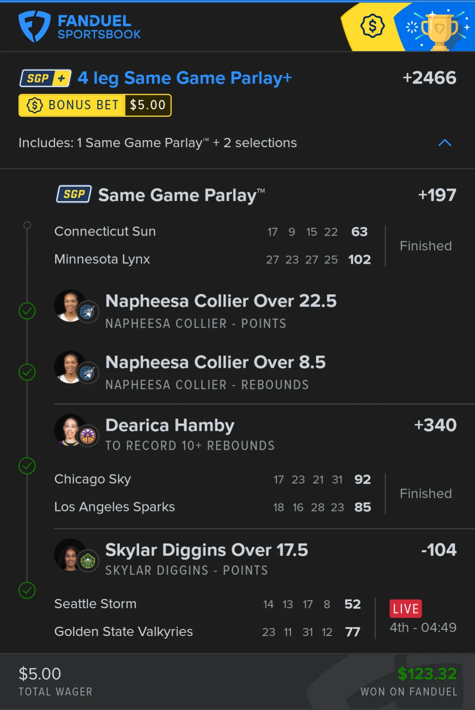Tap green checkmark for Skylar Diggins leg
Viewport: 475px width, 710px height.
click(x=27, y=590)
